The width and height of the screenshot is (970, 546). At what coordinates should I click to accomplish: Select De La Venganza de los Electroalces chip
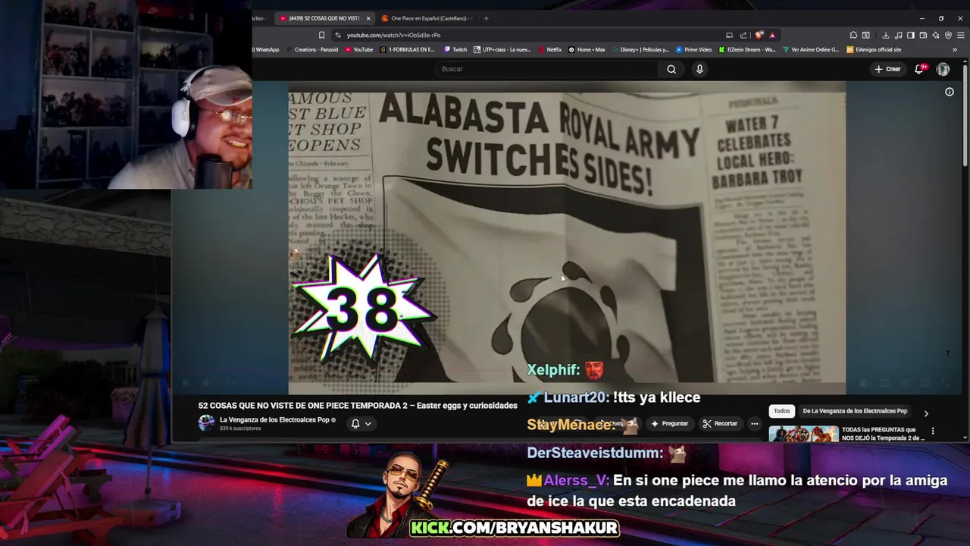[855, 411]
